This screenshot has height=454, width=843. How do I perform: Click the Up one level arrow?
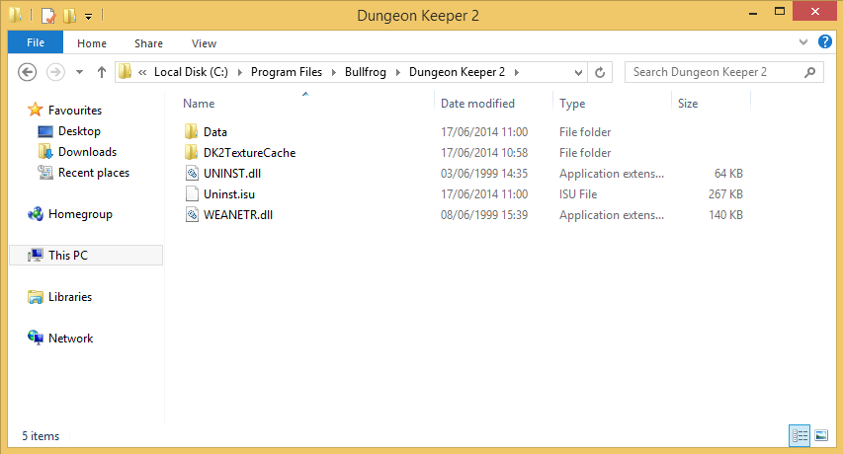point(101,72)
